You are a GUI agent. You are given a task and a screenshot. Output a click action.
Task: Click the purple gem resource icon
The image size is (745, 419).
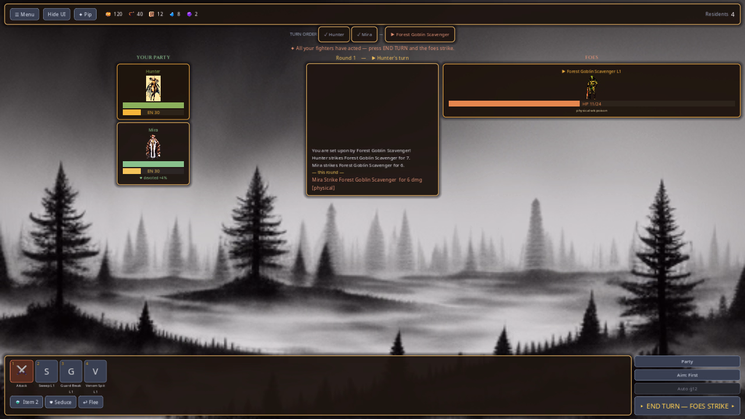click(189, 14)
